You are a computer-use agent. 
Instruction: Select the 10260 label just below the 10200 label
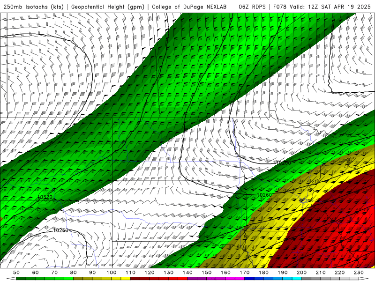pos(264,195)
